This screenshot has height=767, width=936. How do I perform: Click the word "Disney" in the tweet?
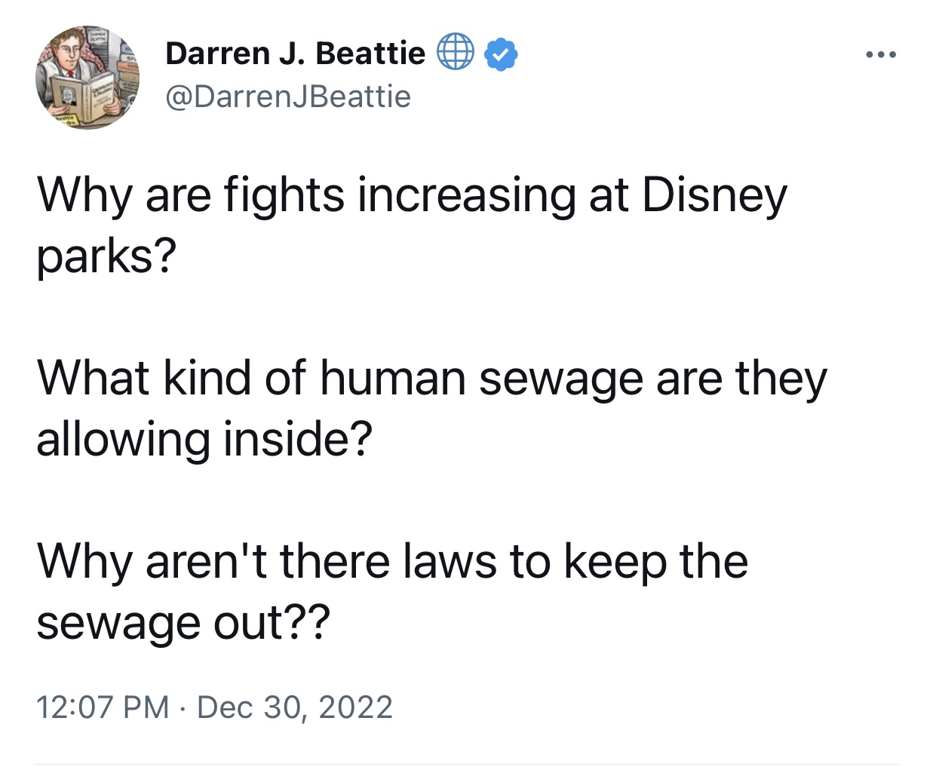[x=714, y=195]
